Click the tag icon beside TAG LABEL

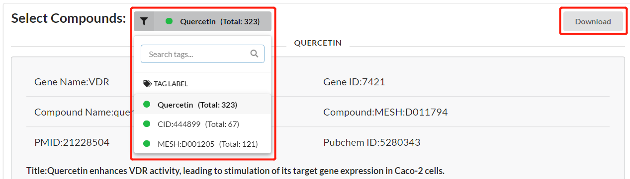[147, 84]
